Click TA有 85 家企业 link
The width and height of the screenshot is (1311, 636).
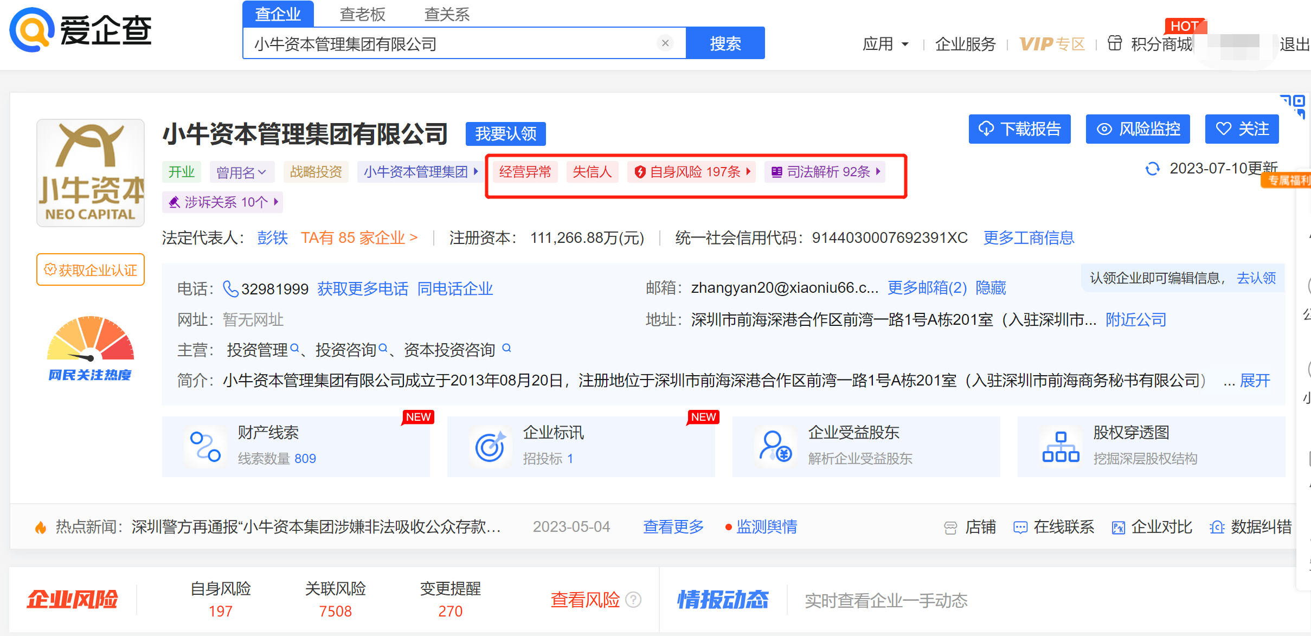(359, 237)
